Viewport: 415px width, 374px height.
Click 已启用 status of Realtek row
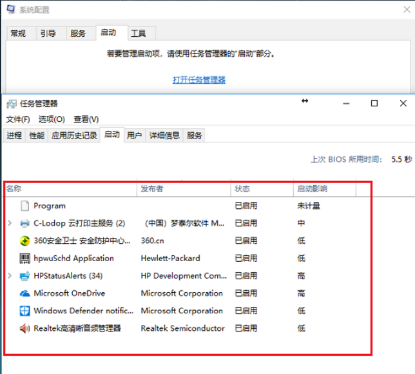click(x=246, y=328)
